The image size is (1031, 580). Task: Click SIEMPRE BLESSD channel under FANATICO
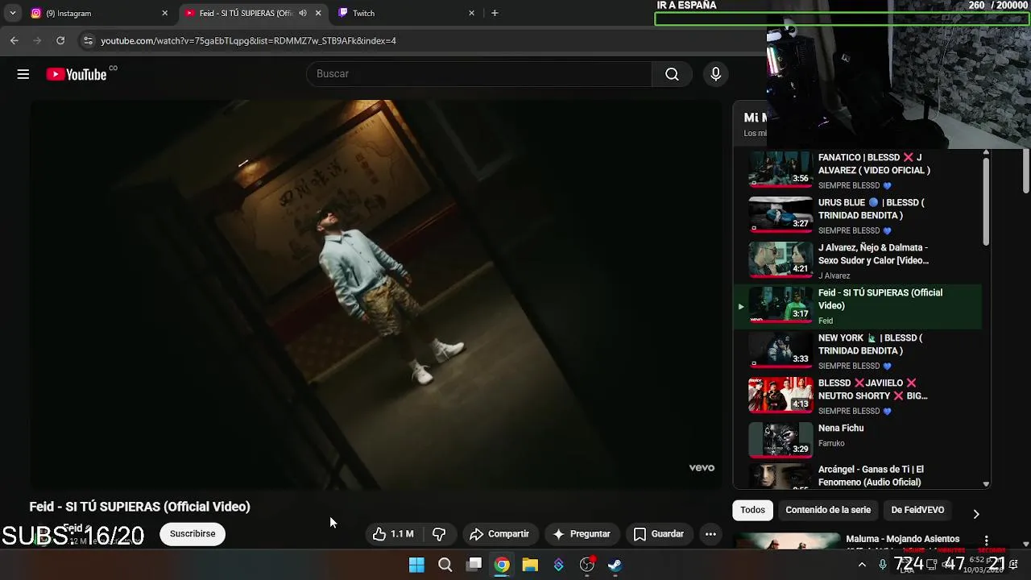coord(850,186)
